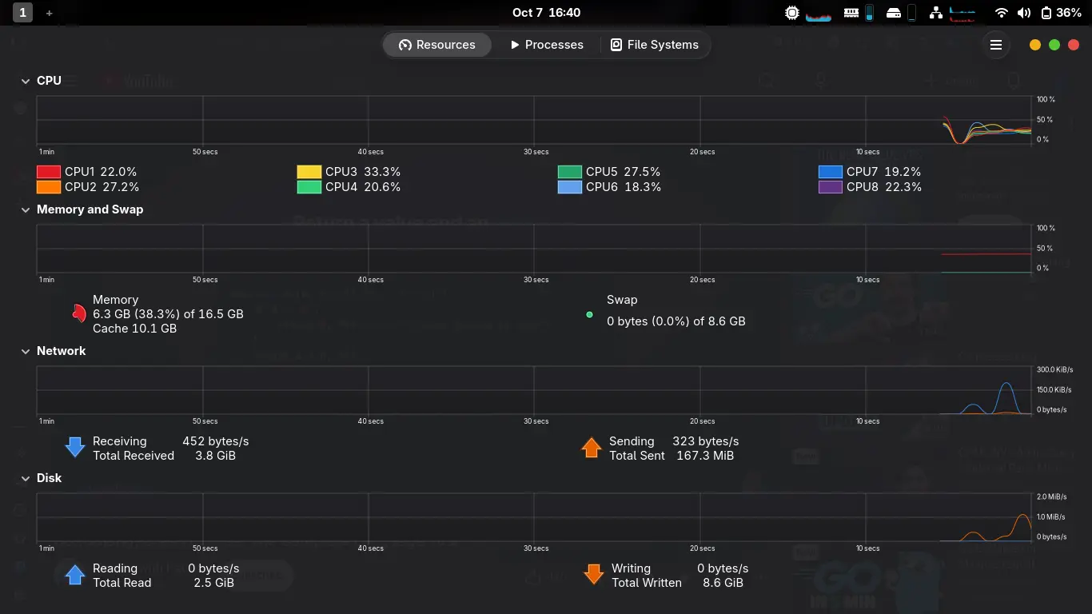Pick the CPU4 green color swatch
Viewport: 1092px width, 614px height.
coord(309,187)
